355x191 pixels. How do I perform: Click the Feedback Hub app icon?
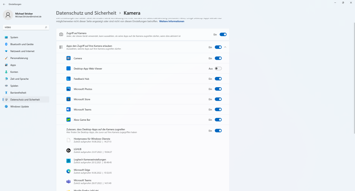(69, 79)
